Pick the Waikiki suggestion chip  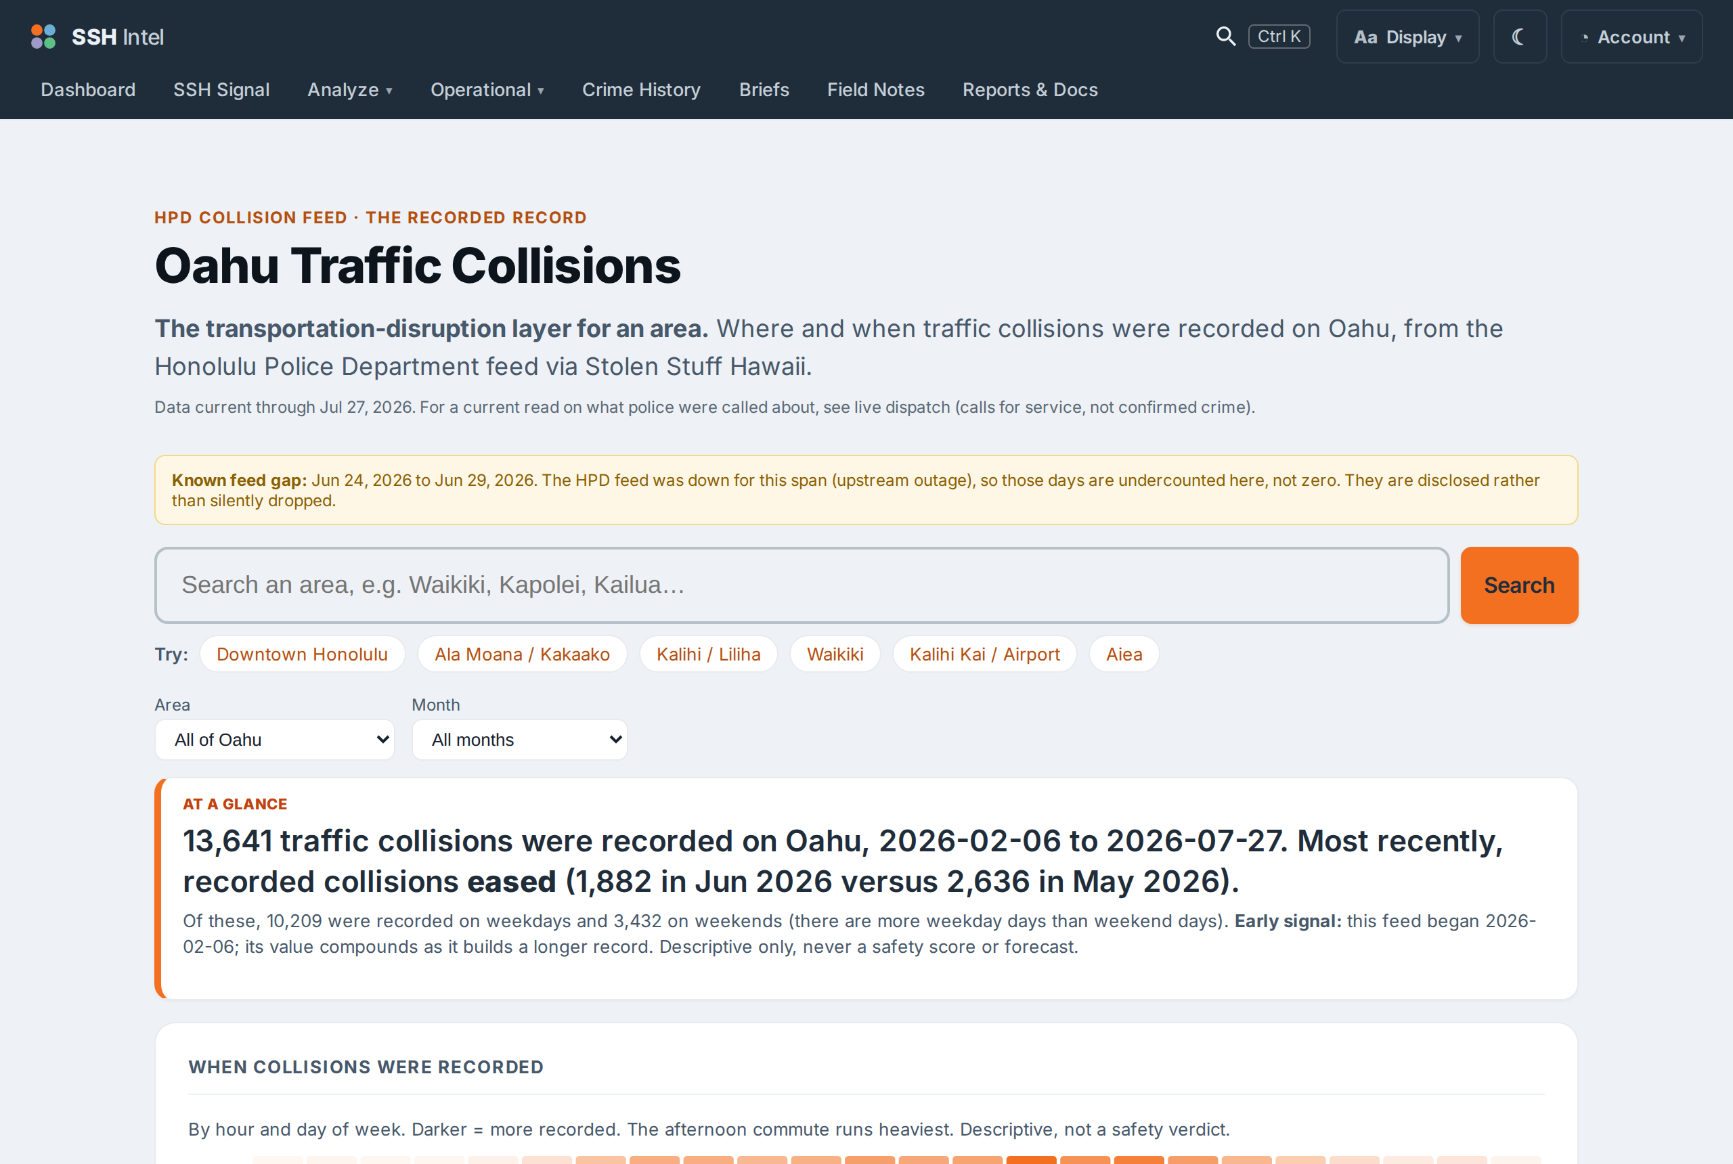835,654
